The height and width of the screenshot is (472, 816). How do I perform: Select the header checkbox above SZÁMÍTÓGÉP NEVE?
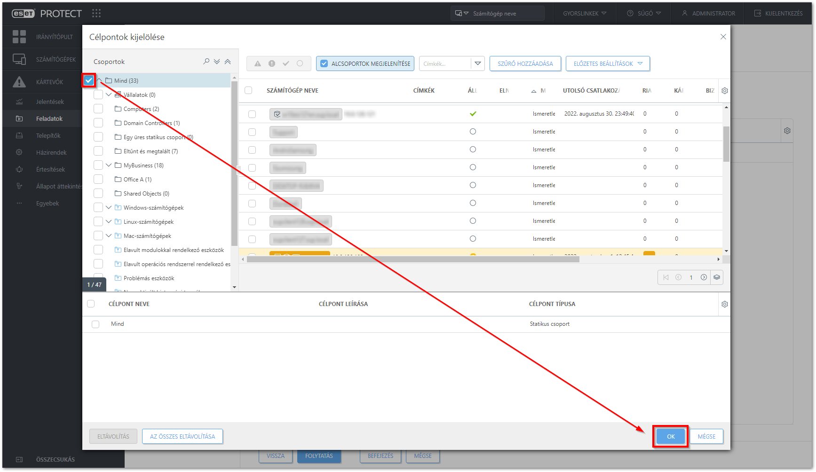pyautogui.click(x=248, y=90)
